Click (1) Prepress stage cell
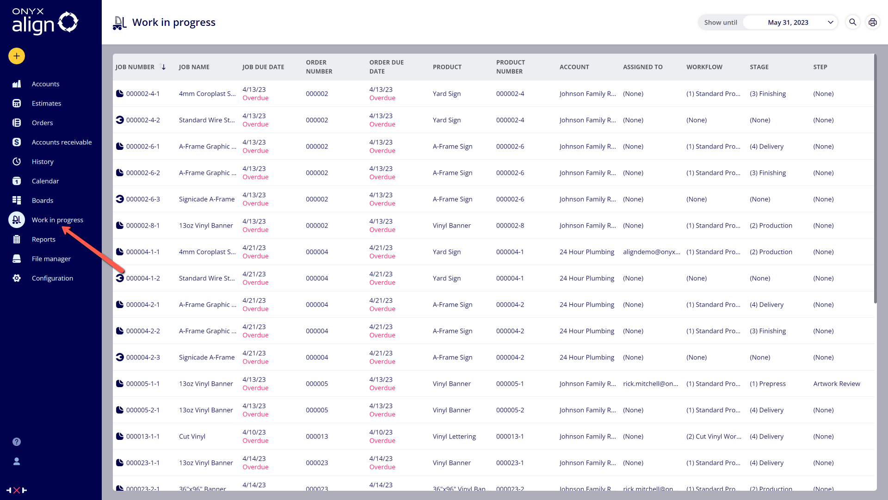Image resolution: width=888 pixels, height=500 pixels. (x=767, y=383)
